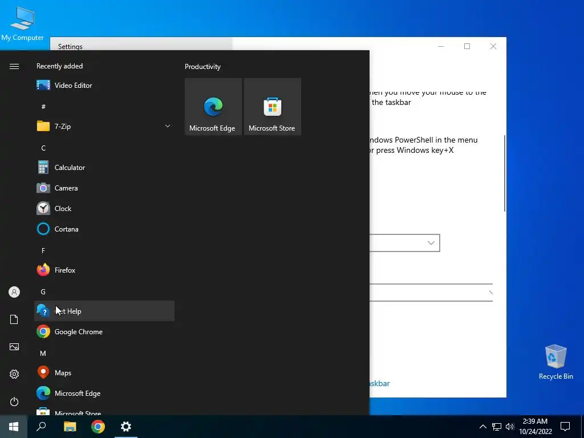
Task: Open Microsoft Store at list bottom
Action: pos(104,411)
